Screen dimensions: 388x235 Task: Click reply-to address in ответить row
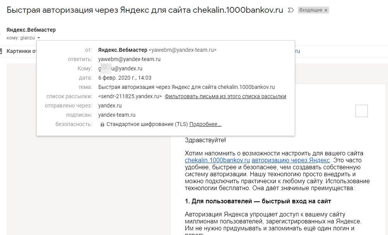click(129, 59)
